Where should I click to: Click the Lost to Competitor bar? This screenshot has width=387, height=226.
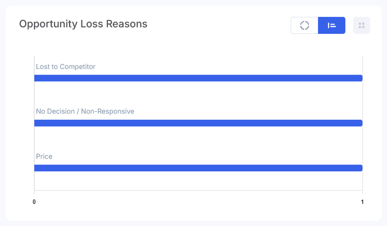pos(198,78)
